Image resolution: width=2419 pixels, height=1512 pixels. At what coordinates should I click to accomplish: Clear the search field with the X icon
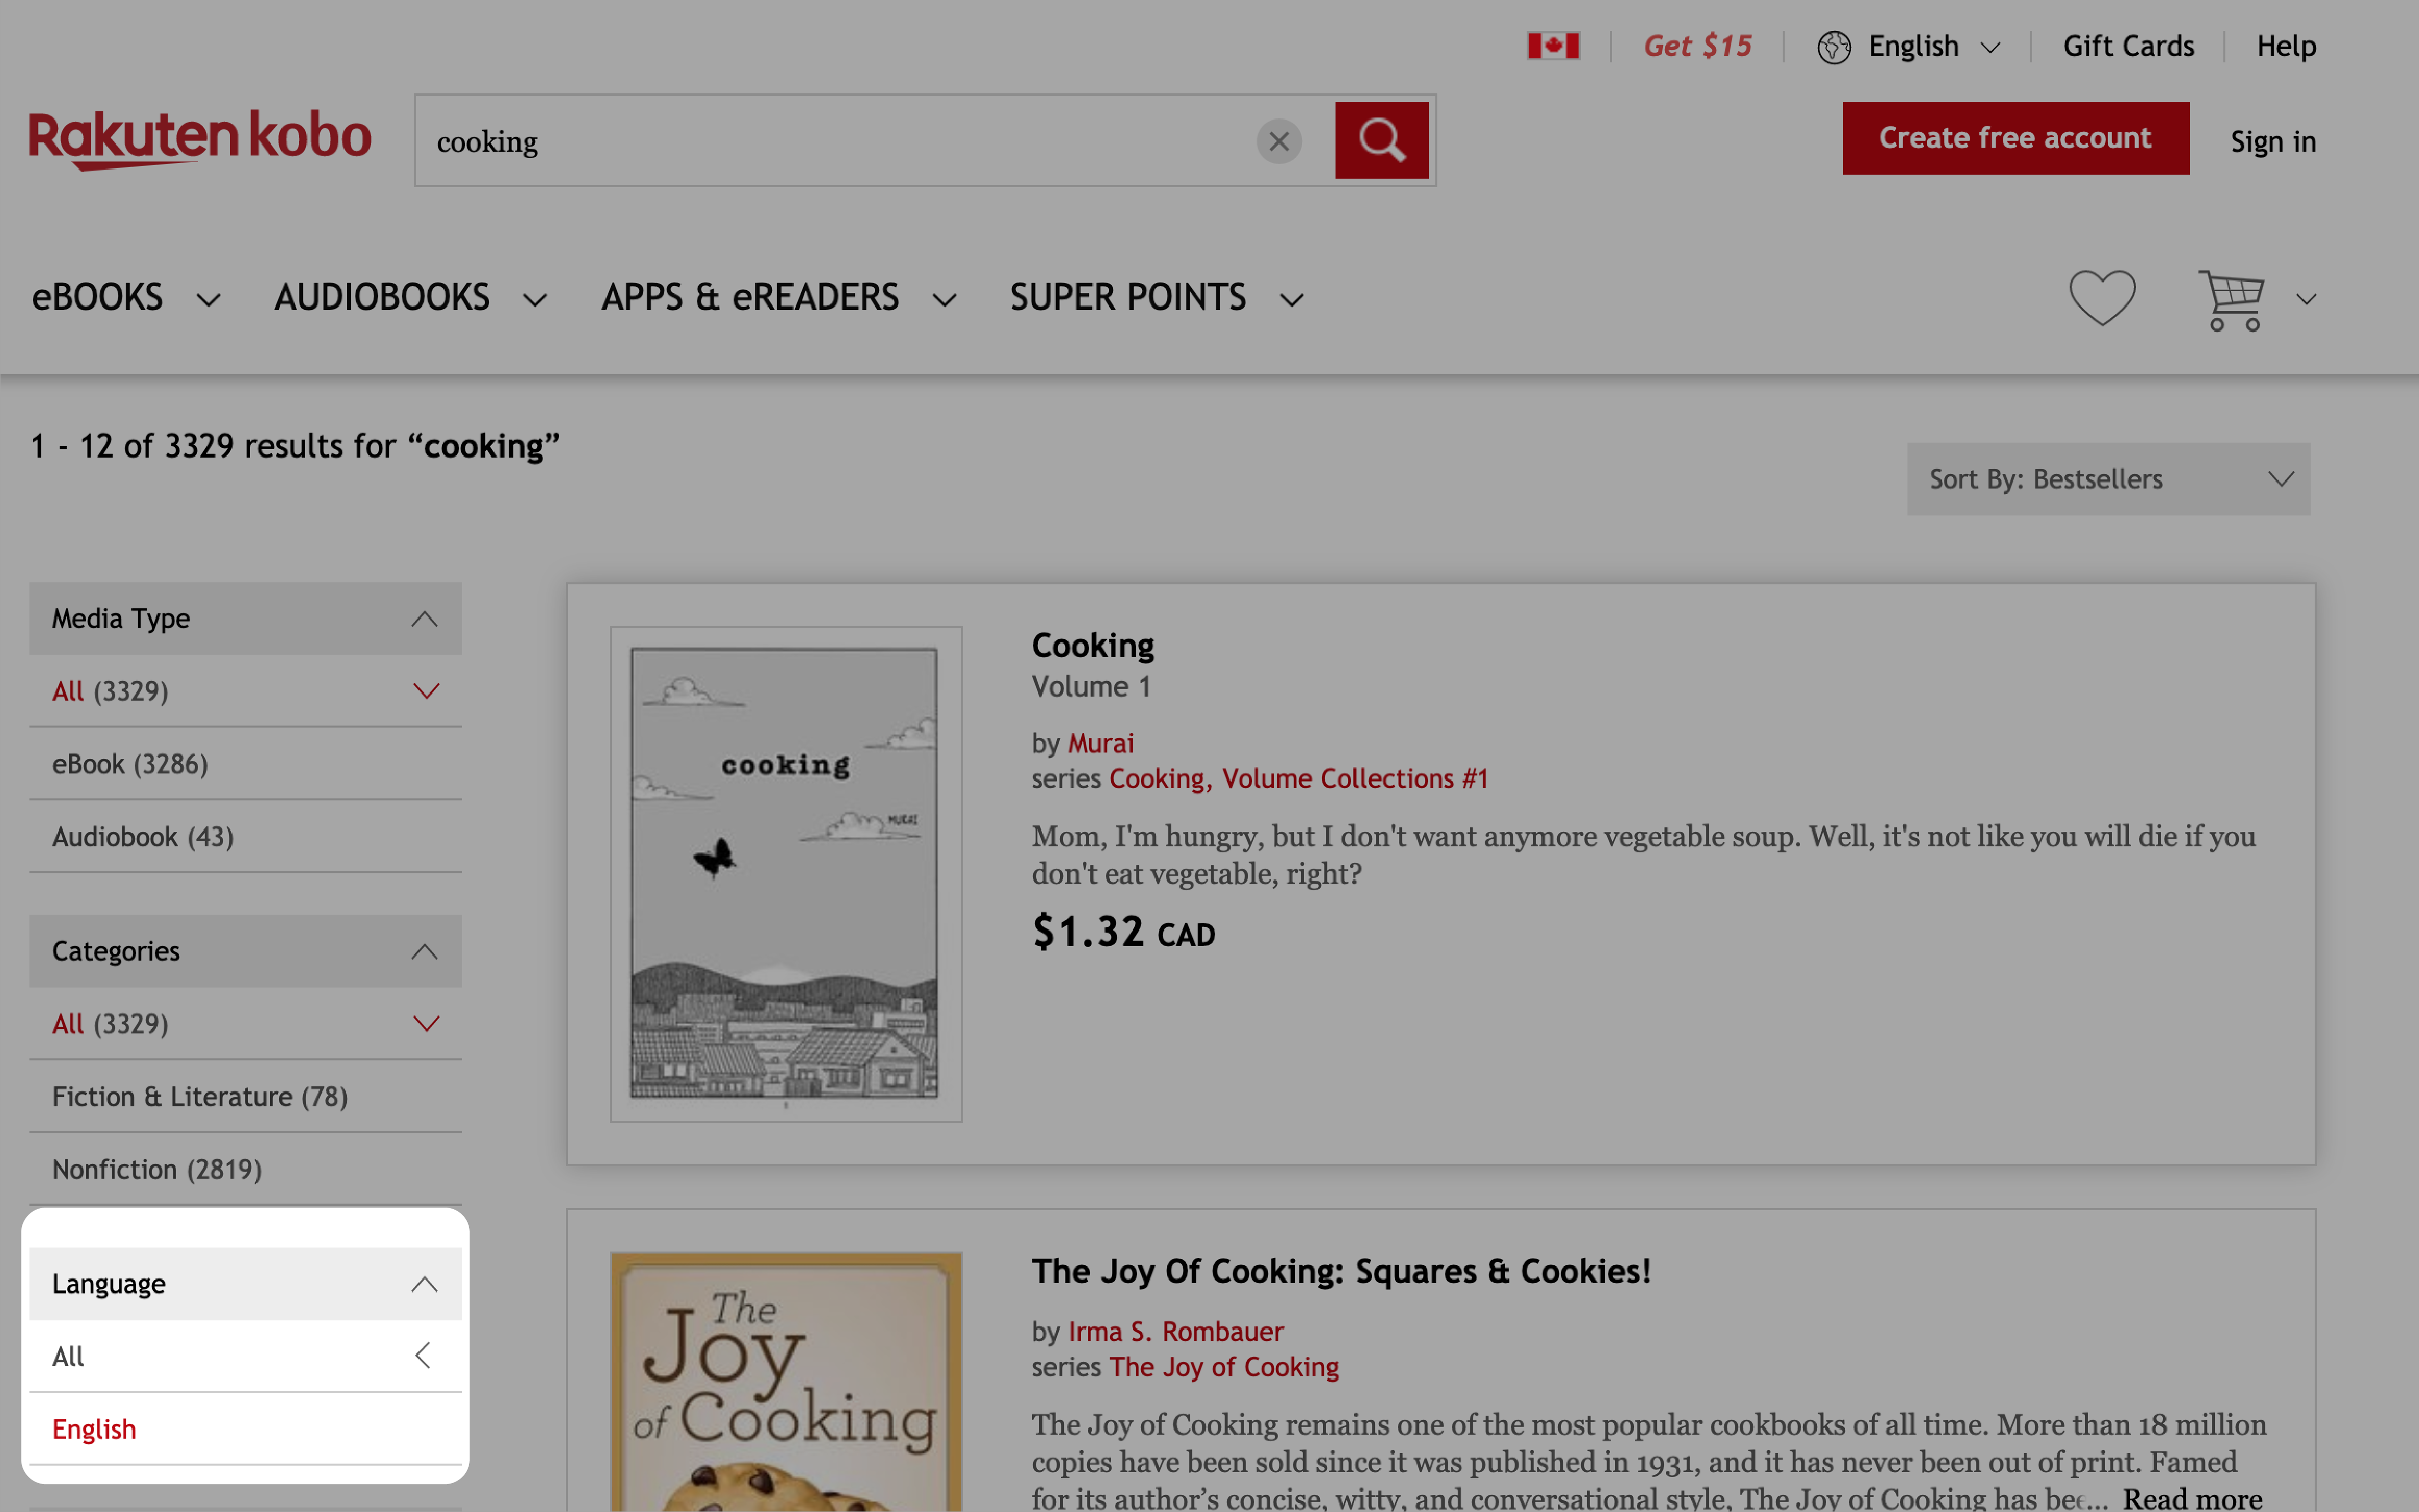pos(1278,141)
